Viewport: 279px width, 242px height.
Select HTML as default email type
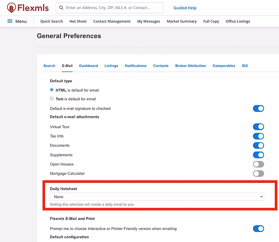coord(52,90)
